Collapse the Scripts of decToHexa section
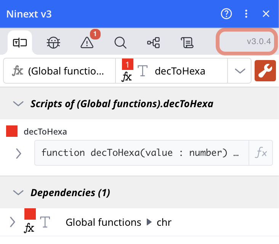This screenshot has height=244, width=279. point(18,104)
